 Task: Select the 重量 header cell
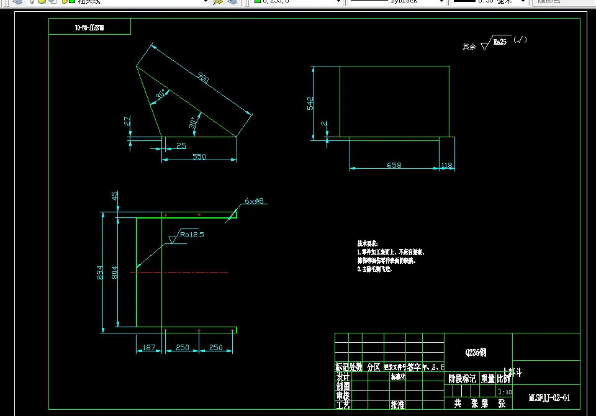pyautogui.click(x=488, y=378)
